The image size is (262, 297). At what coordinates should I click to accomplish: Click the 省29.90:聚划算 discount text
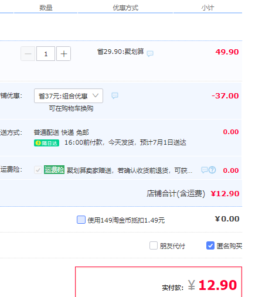click(x=121, y=52)
